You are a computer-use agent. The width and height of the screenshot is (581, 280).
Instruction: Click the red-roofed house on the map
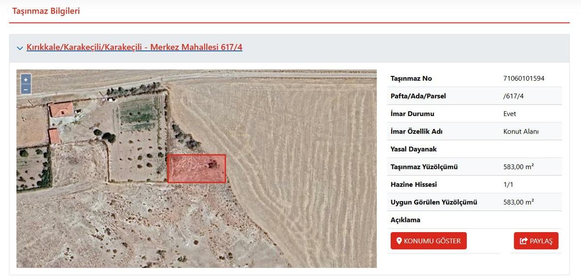pos(61,110)
